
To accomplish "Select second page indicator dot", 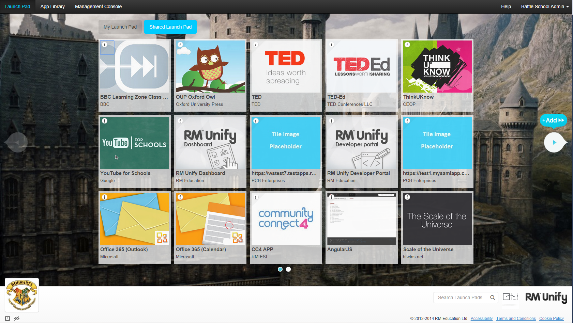I will 288,269.
